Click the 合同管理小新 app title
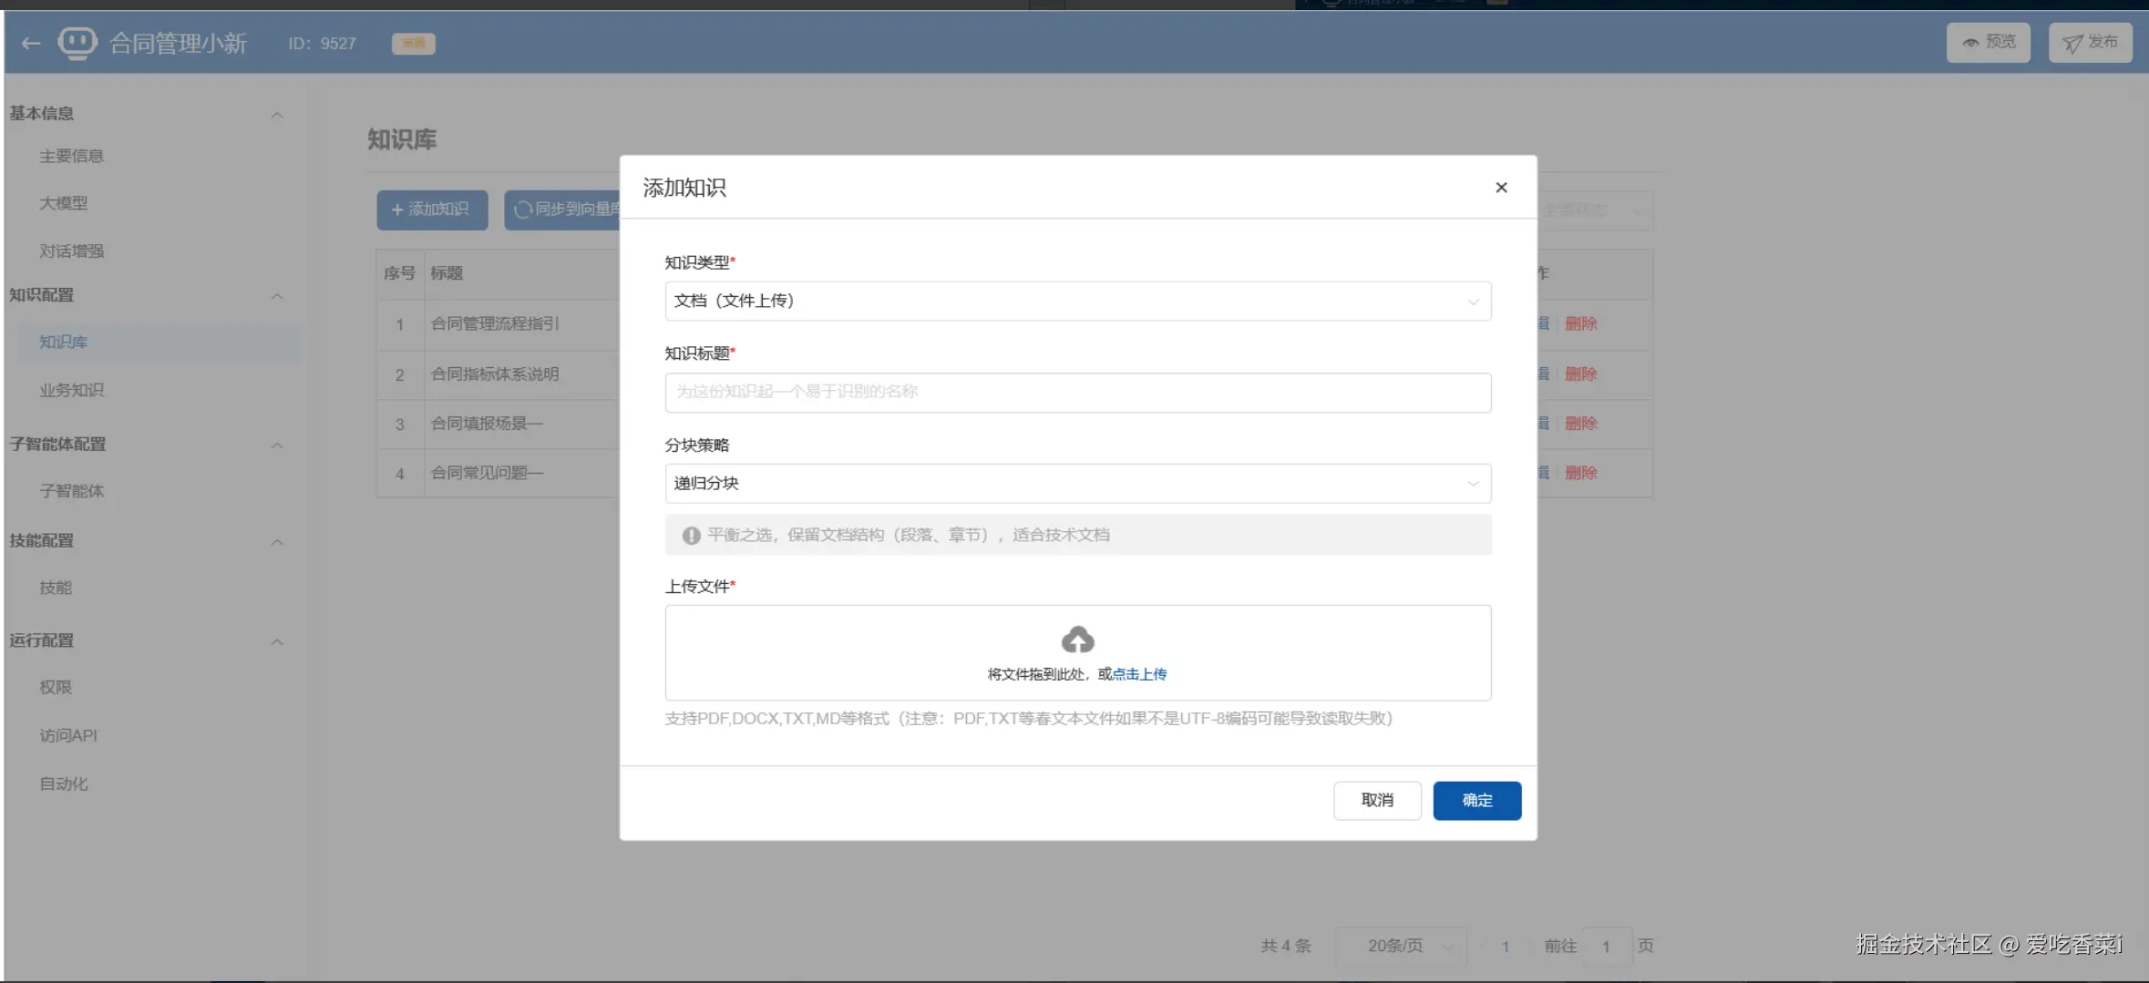 tap(179, 44)
